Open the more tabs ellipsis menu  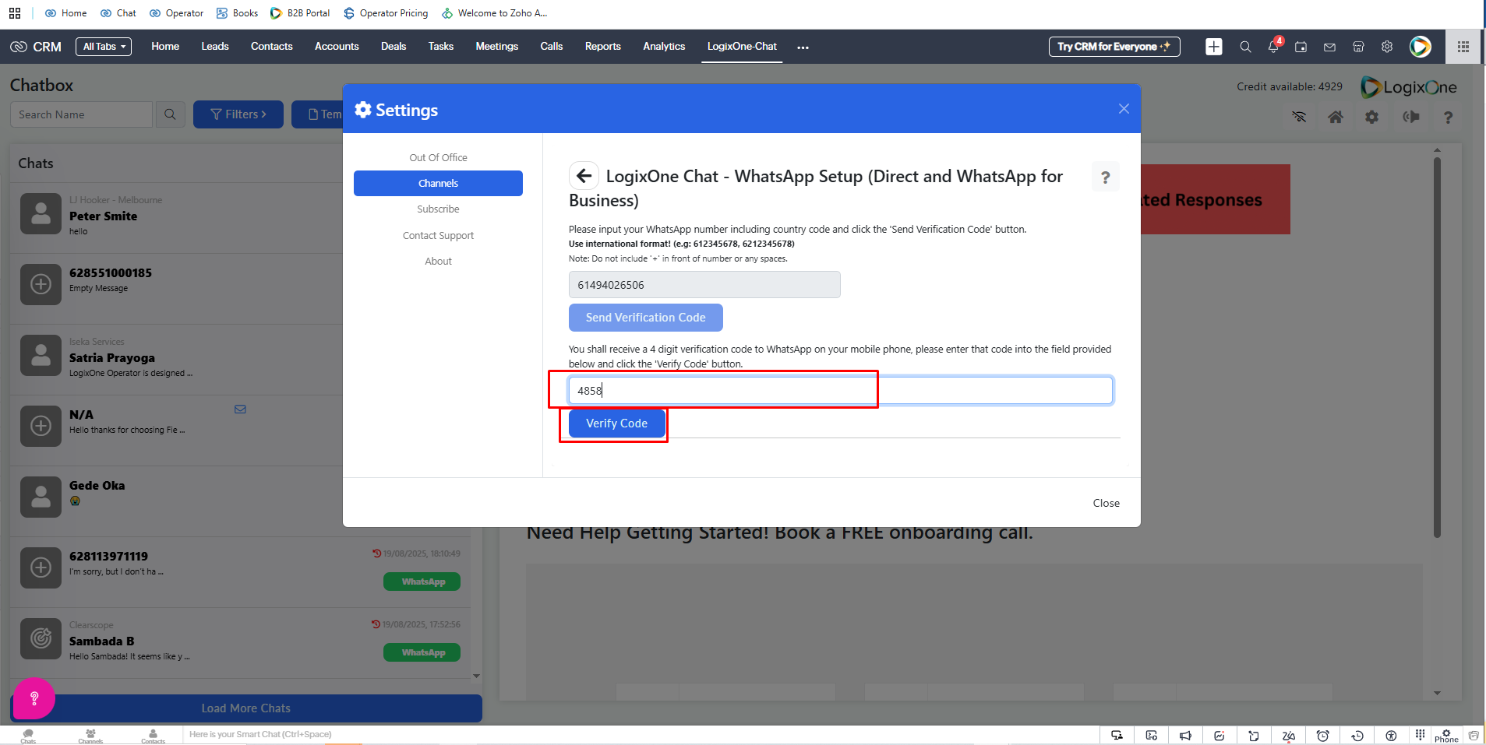tap(803, 47)
